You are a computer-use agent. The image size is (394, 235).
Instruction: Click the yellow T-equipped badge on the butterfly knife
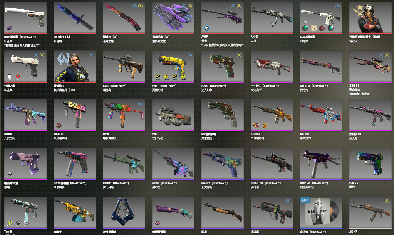pos(141,6)
